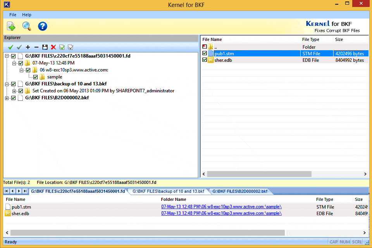This screenshot has height=248, width=372.
Task: Click the floppy disk save icon
Action: coord(45,47)
